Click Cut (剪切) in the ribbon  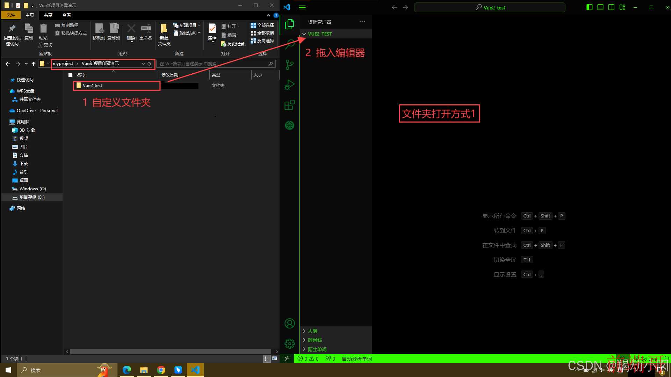45,45
